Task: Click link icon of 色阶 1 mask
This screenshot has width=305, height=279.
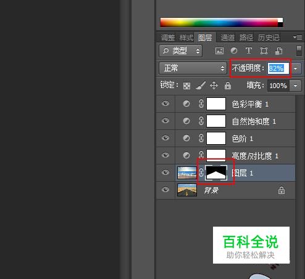Action: [201, 138]
